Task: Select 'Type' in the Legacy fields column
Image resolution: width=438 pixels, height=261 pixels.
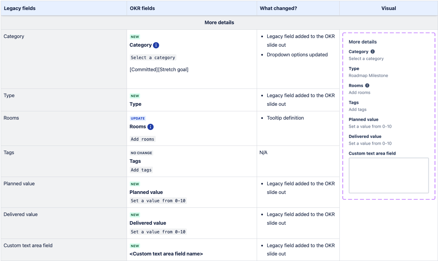Action: click(9, 95)
